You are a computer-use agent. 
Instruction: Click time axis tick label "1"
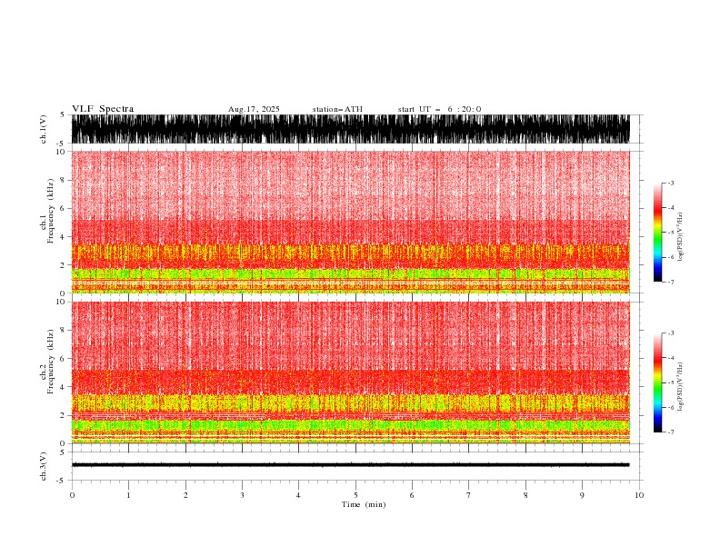pos(128,495)
